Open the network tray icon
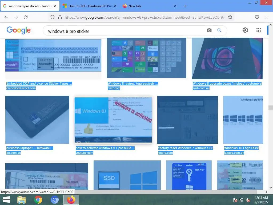 [242, 200]
